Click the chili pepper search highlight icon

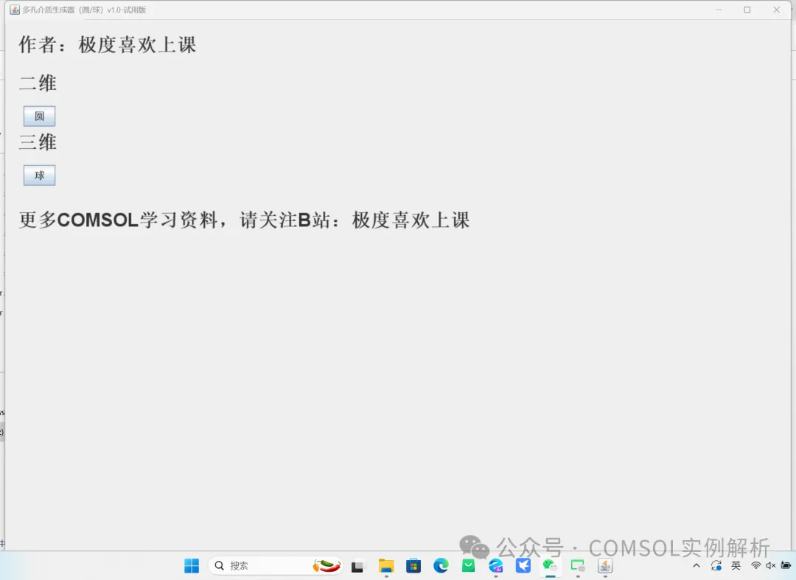coord(327,566)
